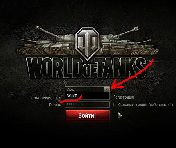The width and height of the screenshot is (176, 148).
Task: Click the WORLD word in game title
Action: point(55,68)
